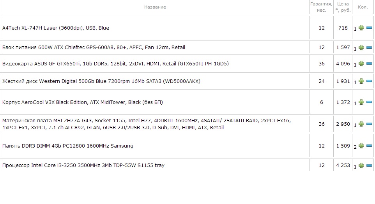Screen dimensions: 375x204
Task: Increase Samsung DDR3 4Gb memory quantity
Action: click(361, 146)
